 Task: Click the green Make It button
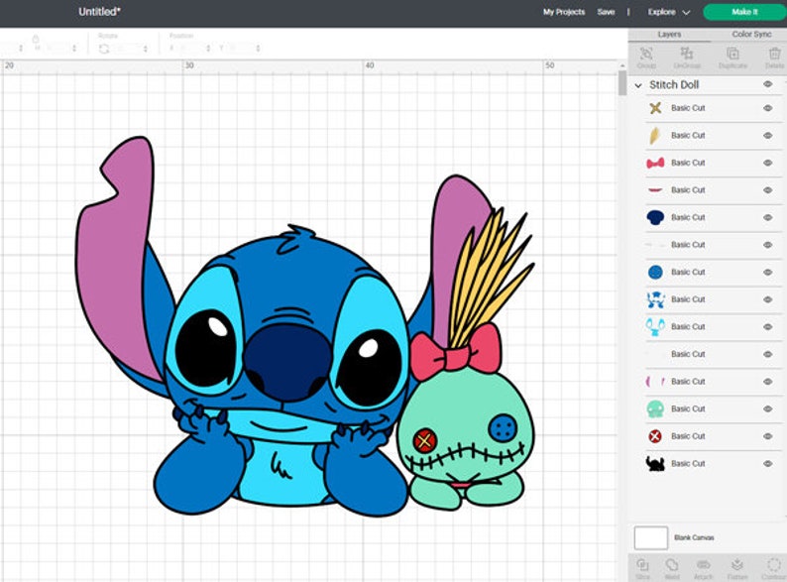pos(744,12)
